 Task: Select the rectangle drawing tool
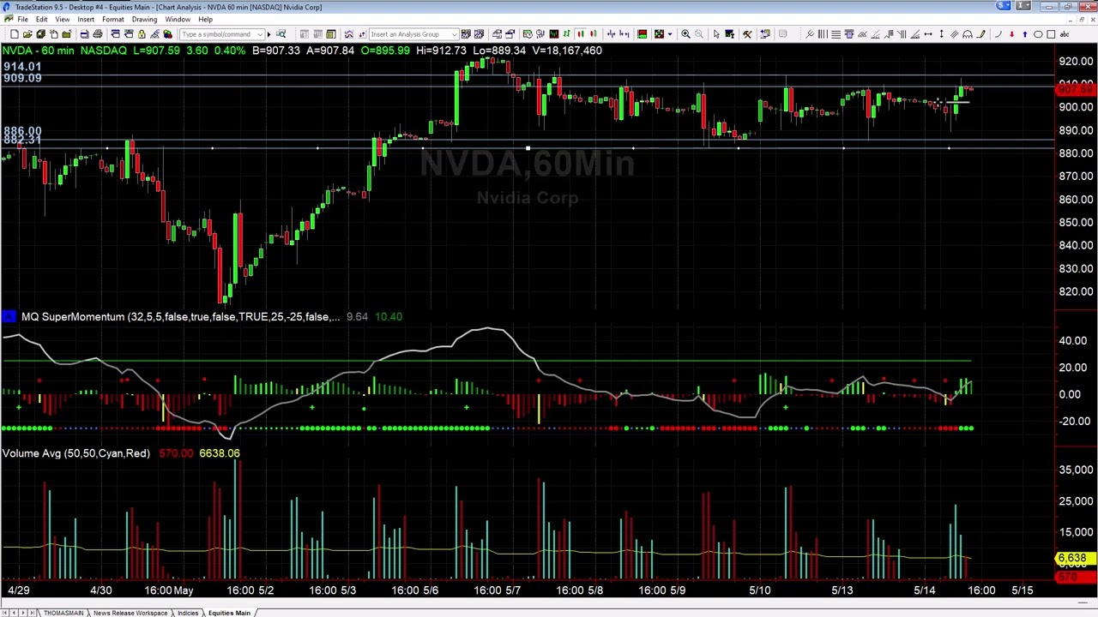[x=1051, y=34]
